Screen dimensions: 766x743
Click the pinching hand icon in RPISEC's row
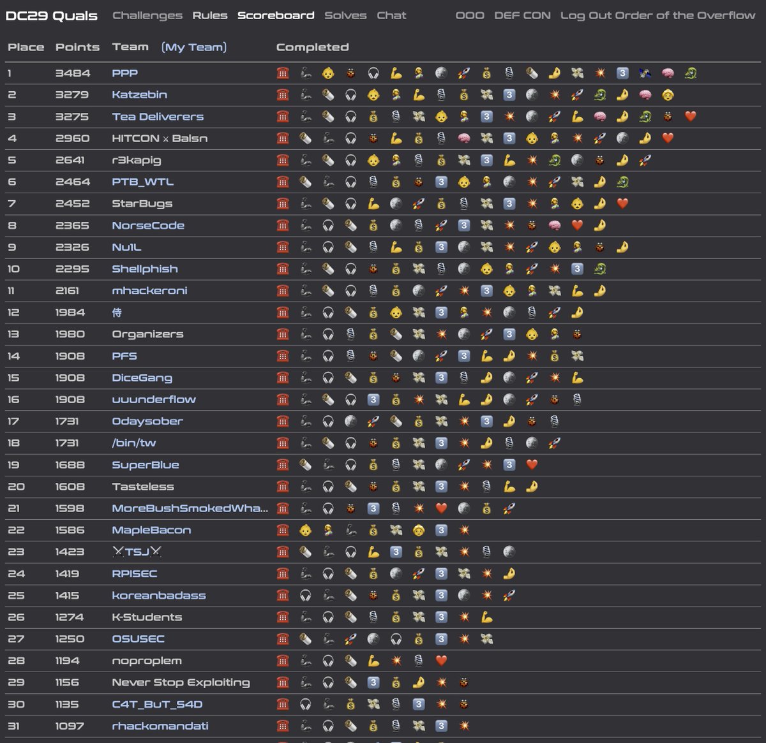[509, 573]
